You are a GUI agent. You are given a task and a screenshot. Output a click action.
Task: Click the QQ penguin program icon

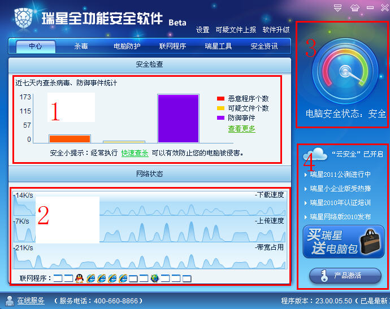(79, 278)
